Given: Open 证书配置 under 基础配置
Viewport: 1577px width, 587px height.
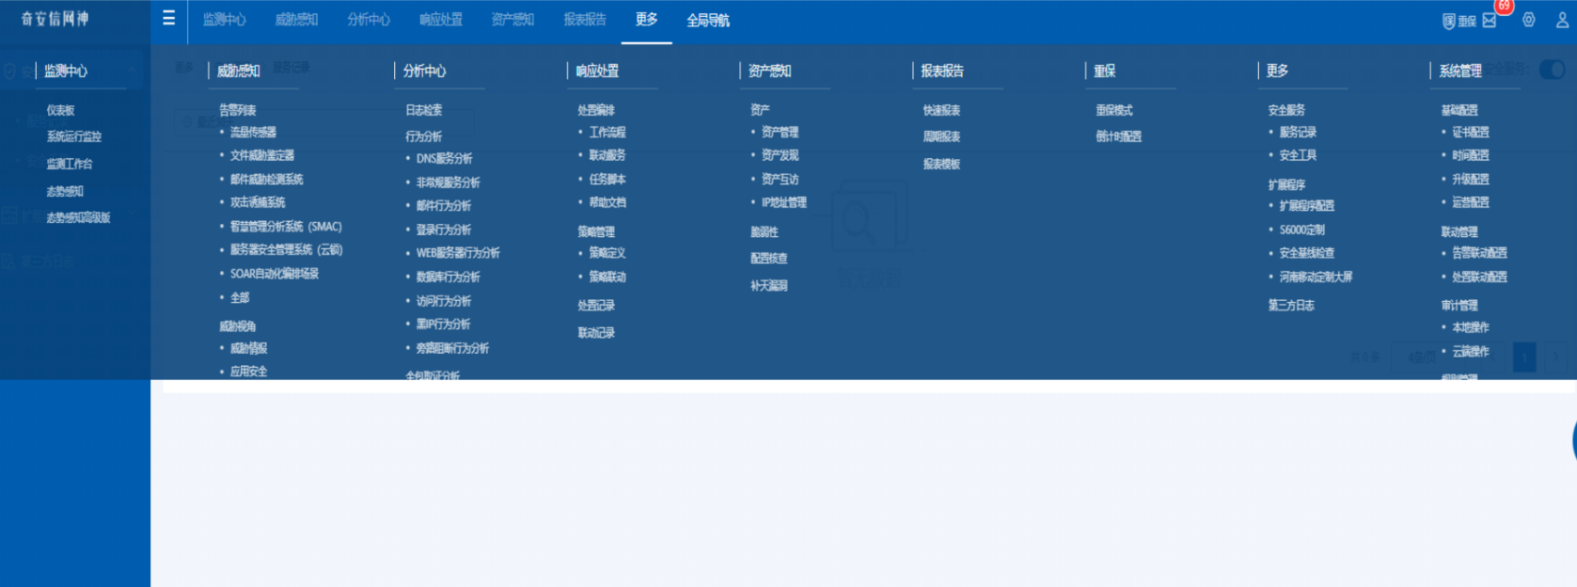Looking at the screenshot, I should coord(1470,133).
